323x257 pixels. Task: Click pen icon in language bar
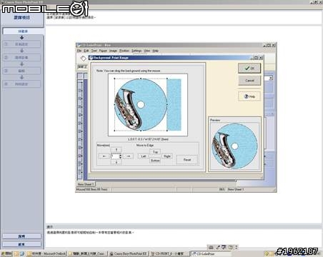point(218,247)
